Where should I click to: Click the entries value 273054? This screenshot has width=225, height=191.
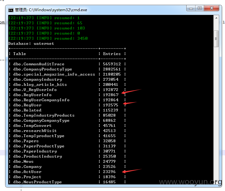111,79
